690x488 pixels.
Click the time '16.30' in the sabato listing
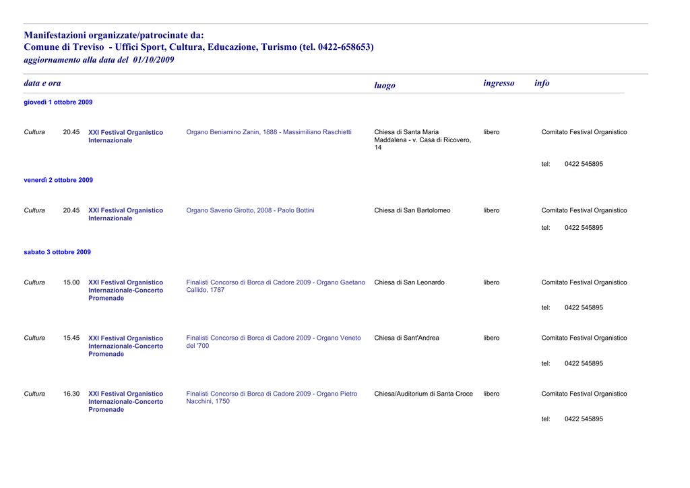pos(71,394)
